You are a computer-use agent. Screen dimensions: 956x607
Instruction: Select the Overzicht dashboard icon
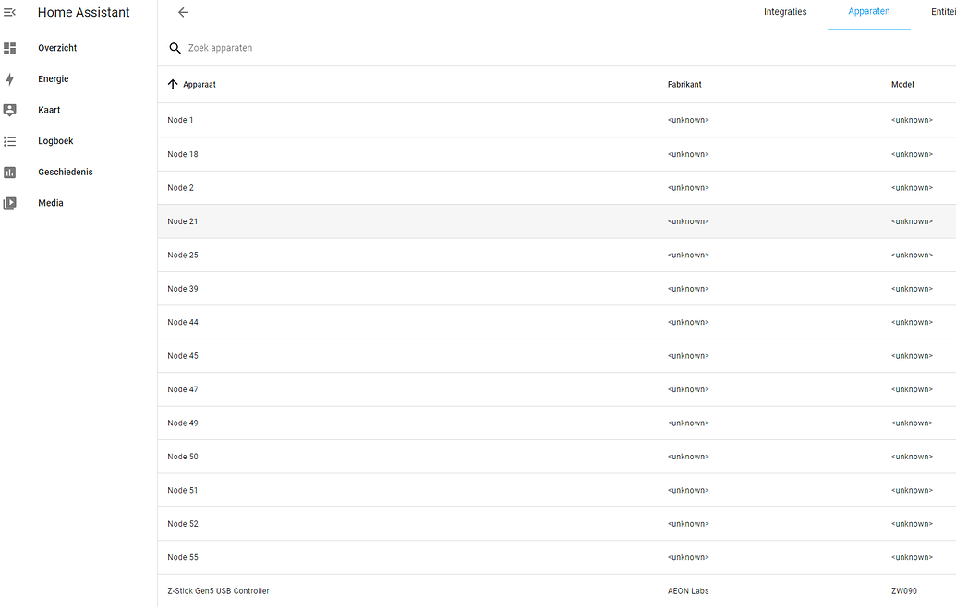tap(10, 47)
